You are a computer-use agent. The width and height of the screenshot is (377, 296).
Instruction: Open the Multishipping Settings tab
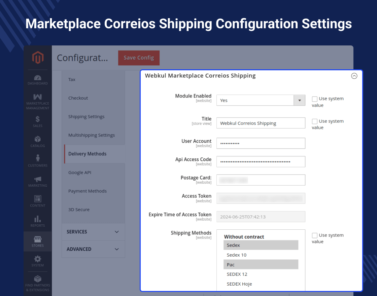[93, 135]
